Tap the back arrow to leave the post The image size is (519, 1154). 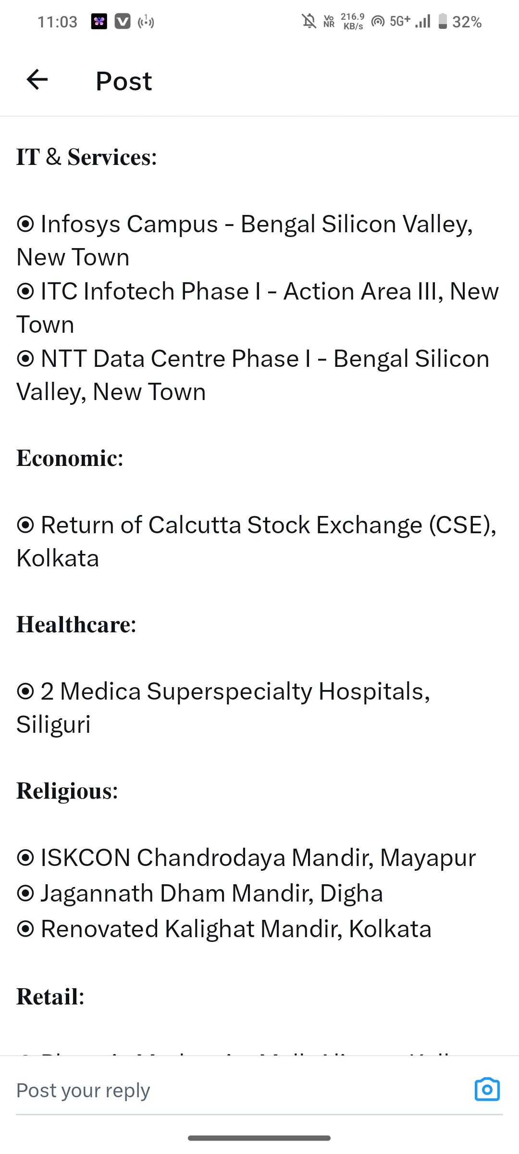37,80
